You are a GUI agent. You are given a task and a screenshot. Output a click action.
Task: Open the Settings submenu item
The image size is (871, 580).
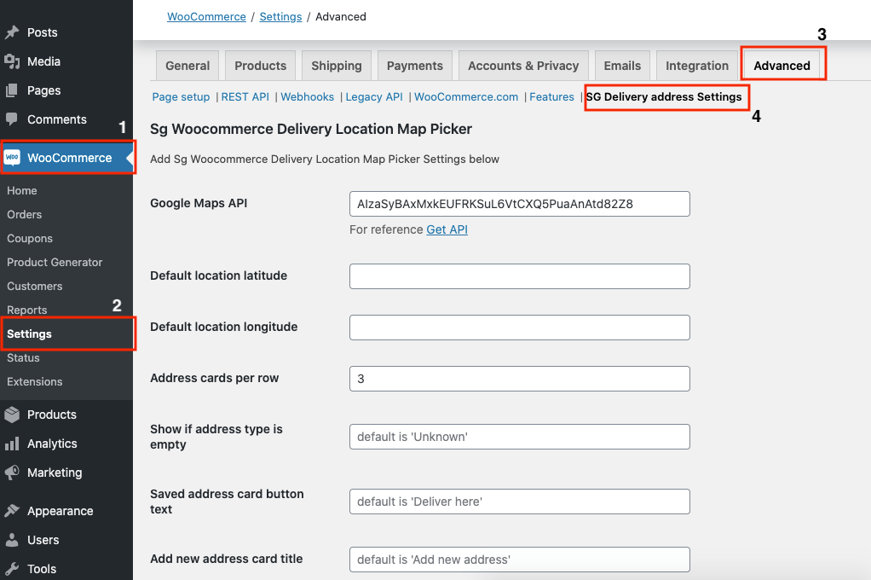pos(29,333)
